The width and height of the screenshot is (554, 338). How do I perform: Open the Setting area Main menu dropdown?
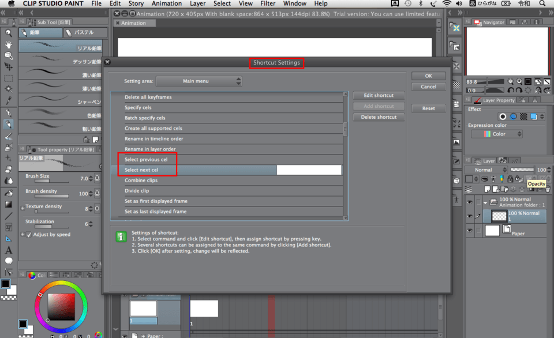(199, 81)
